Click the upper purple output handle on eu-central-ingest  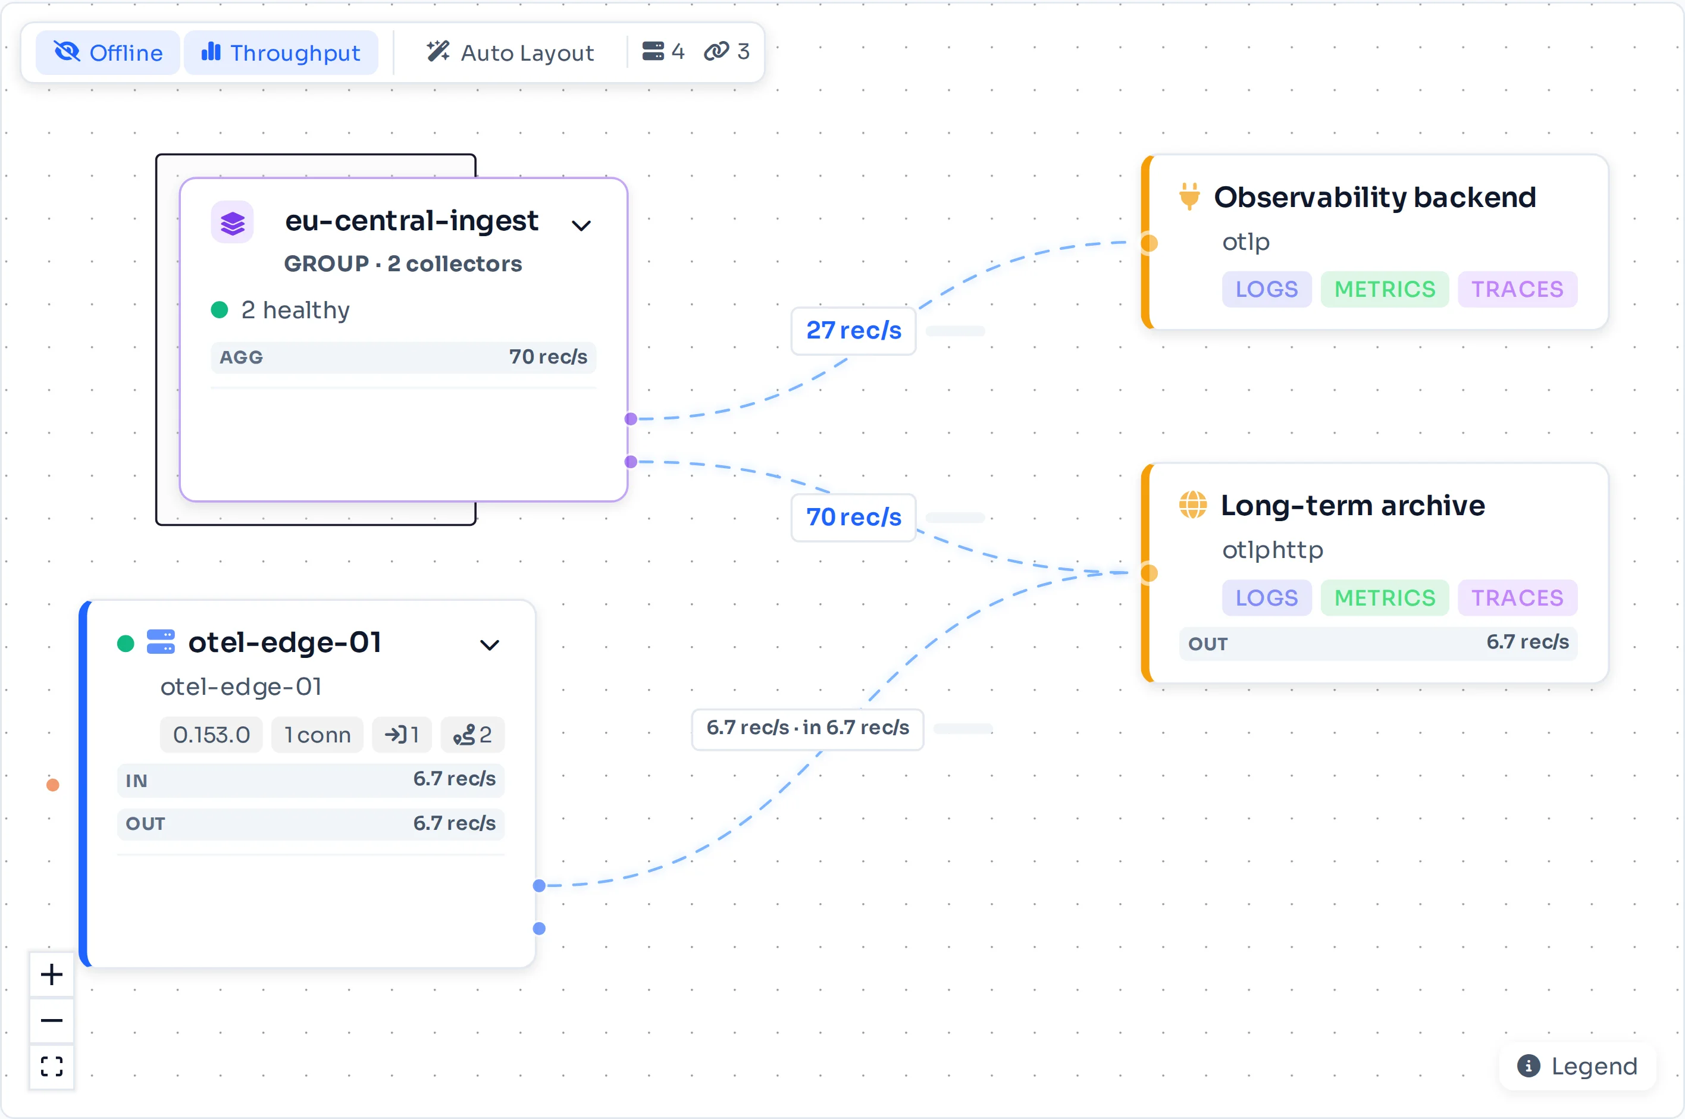pos(631,419)
